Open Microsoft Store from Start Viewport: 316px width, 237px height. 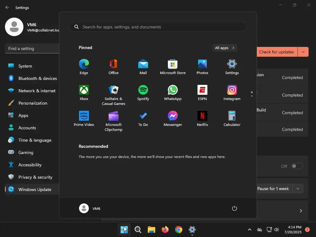pyautogui.click(x=173, y=67)
